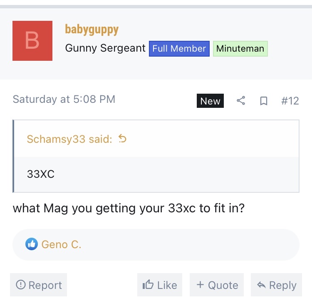Viewport: 312px width, 301px height.
Task: Bookmark post #12 with the bookmark icon
Action: pos(264,101)
